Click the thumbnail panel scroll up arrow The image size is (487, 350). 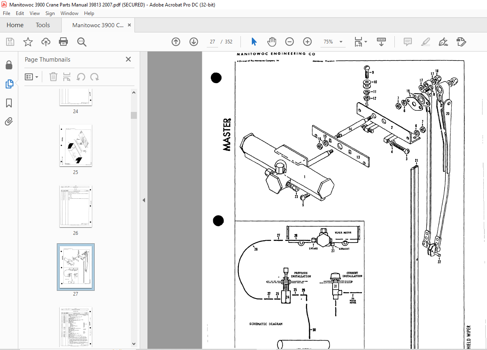click(134, 92)
